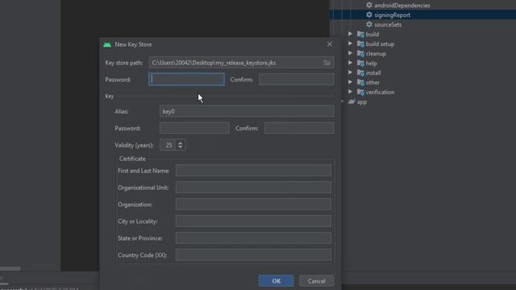516x290 pixels.
Task: Click the horizontal scrollbar thumb at bottom left
Action: [x=10, y=268]
